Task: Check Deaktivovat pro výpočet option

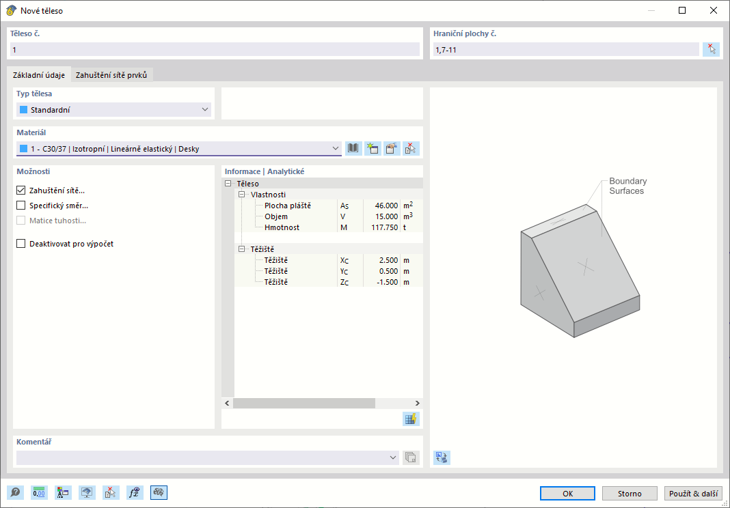Action: coord(21,244)
